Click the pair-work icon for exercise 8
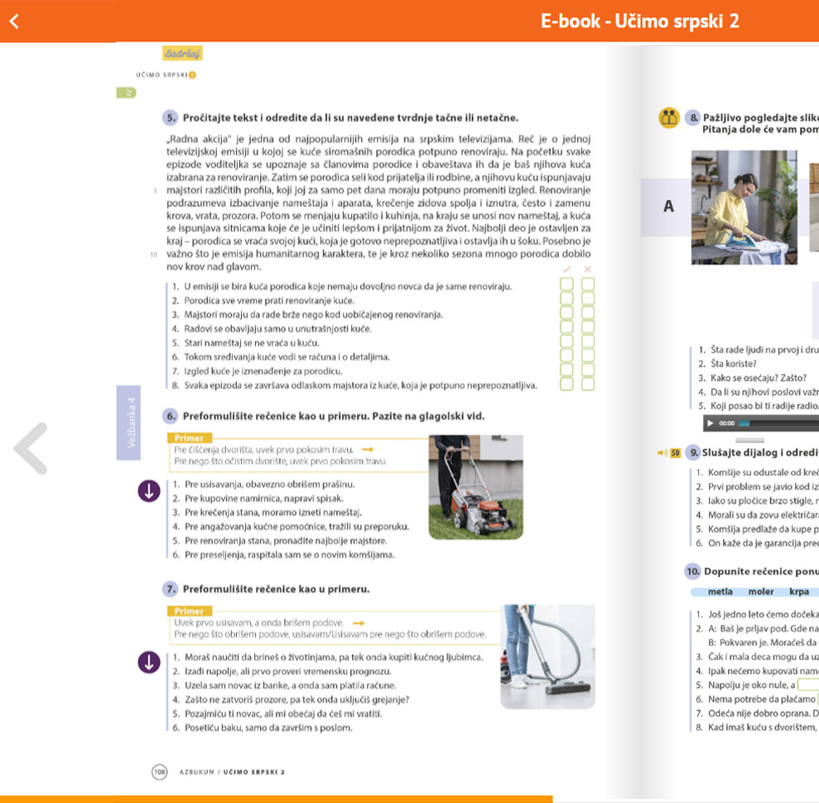Image resolution: width=819 pixels, height=803 pixels. click(668, 118)
